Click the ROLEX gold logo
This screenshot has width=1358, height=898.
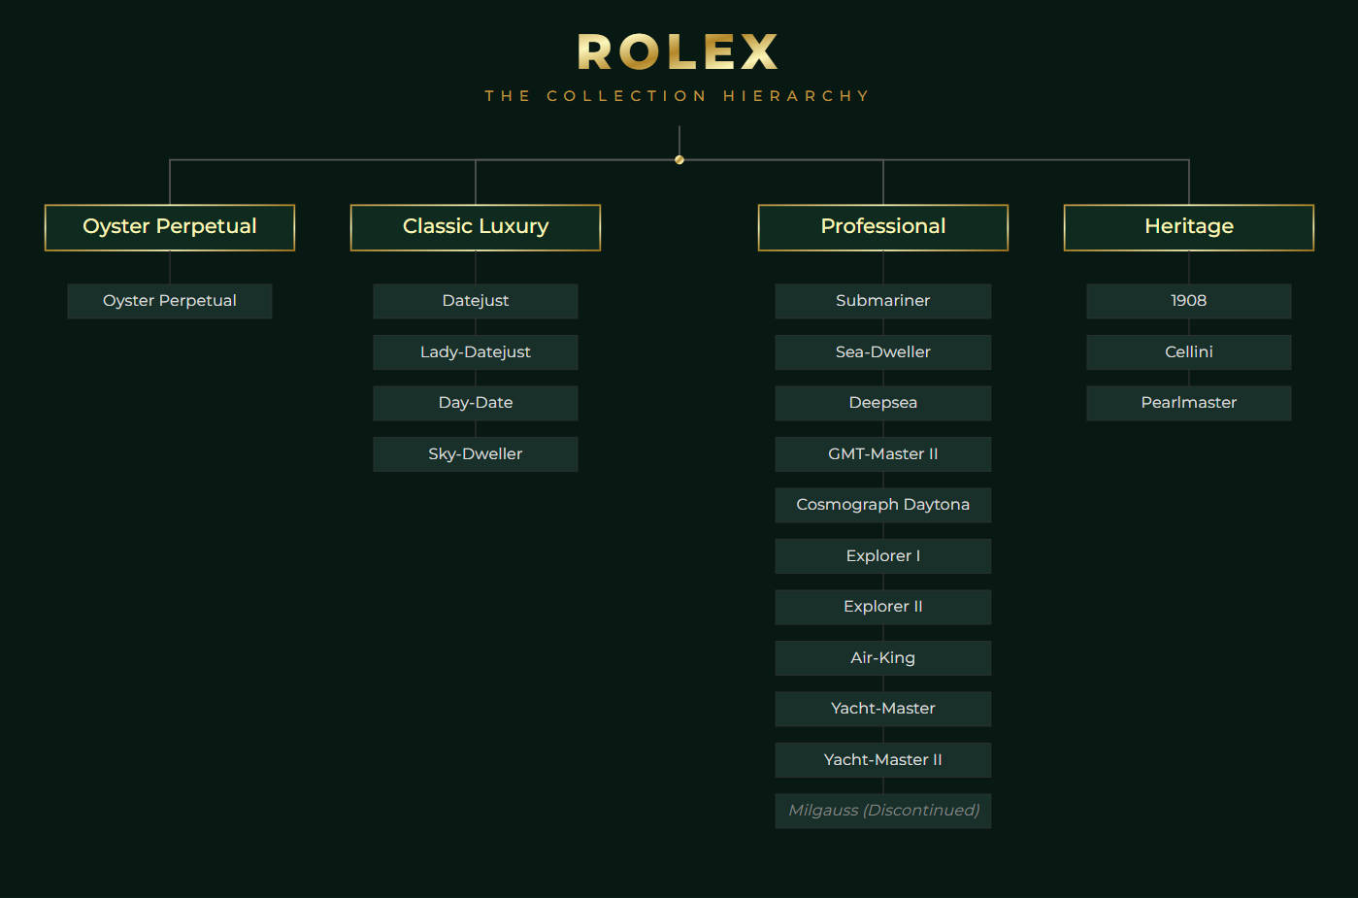[677, 52]
